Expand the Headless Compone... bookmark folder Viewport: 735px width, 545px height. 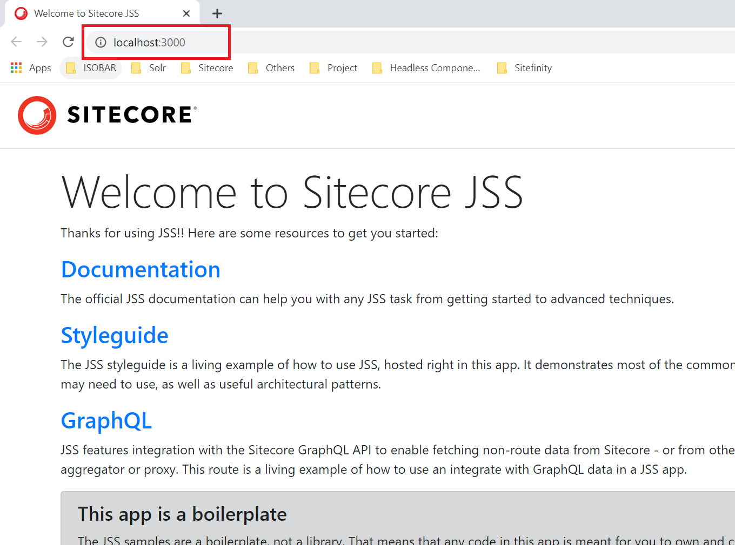[426, 67]
